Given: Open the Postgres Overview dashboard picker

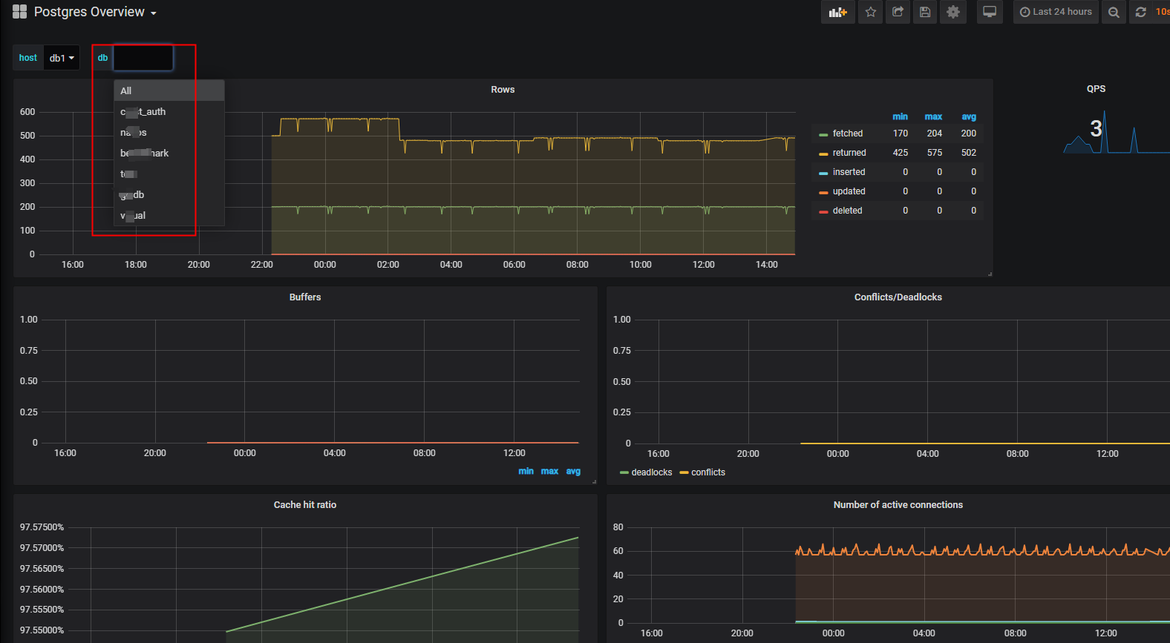Looking at the screenshot, I should 95,12.
